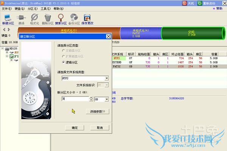227x151 pixels.
Task: Click the 格式化 (format) toolbar icon
Action: tap(34, 19)
